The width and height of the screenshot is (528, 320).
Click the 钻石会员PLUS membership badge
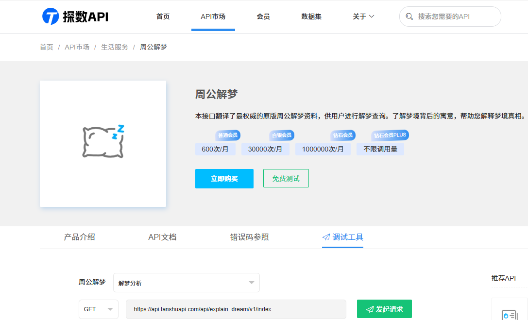[x=390, y=135]
